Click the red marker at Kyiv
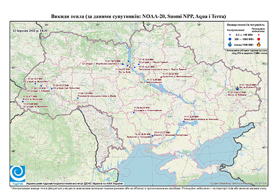The width and height of the screenshot is (277, 196). (130, 67)
